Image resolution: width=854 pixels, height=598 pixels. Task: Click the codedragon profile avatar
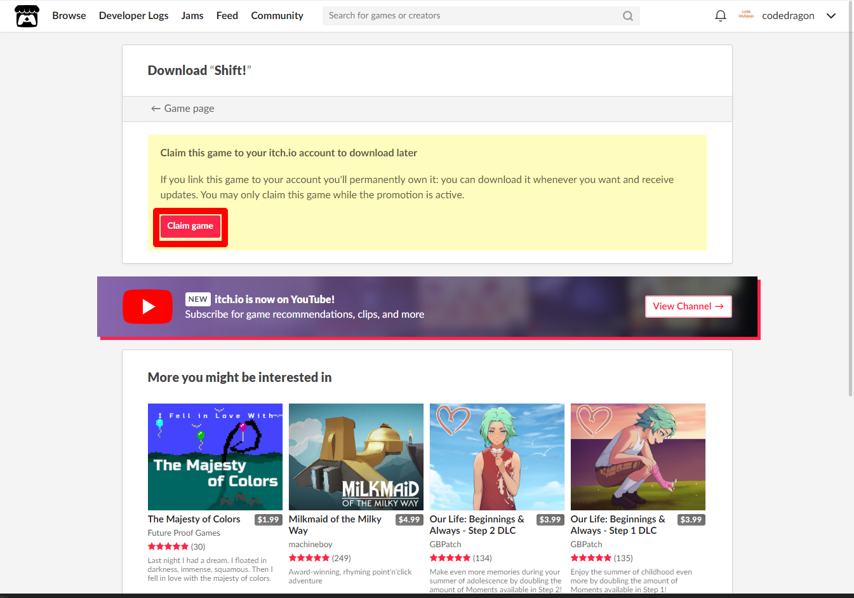pos(746,15)
